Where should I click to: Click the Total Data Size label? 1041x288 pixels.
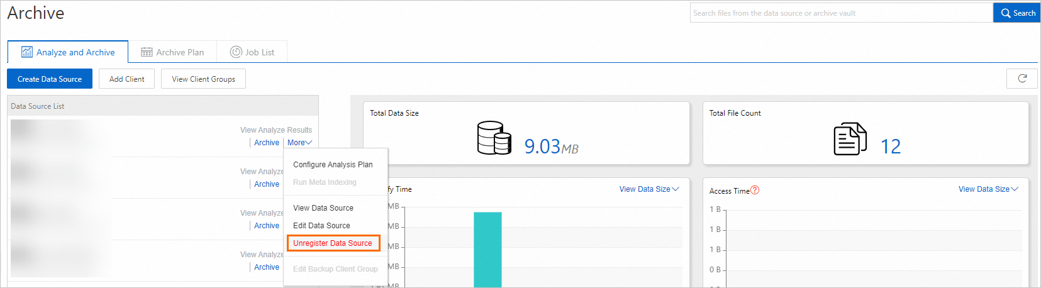click(x=394, y=113)
